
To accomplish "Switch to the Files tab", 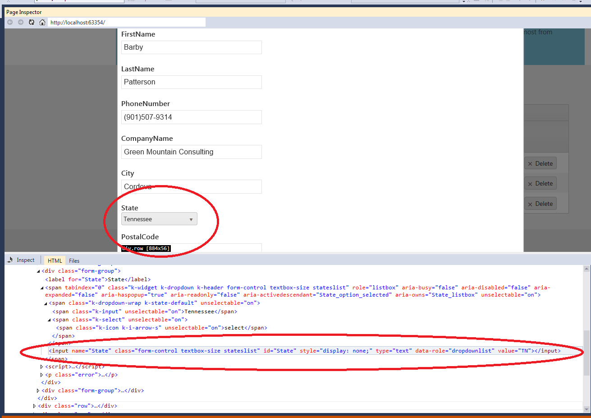I will click(x=74, y=260).
